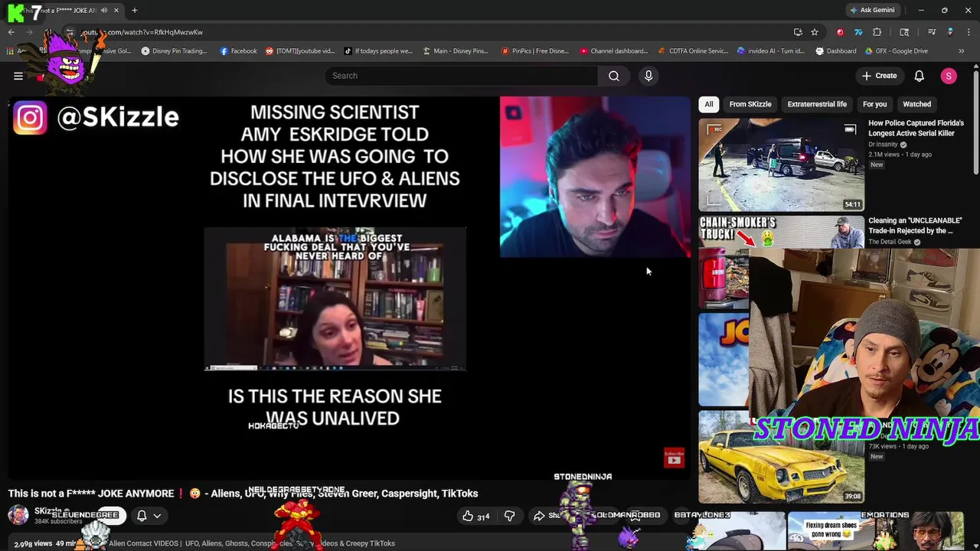Mute the tab using the speaker icon
This screenshot has width=980, height=551.
(x=103, y=10)
